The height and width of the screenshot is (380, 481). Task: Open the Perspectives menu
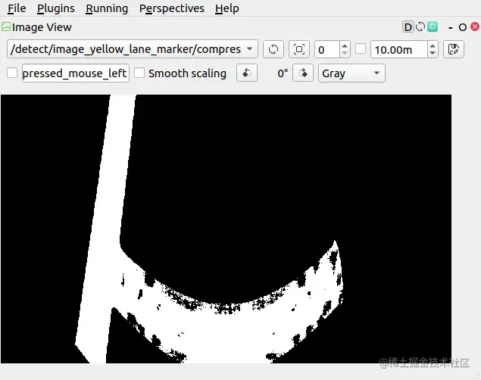click(x=172, y=8)
